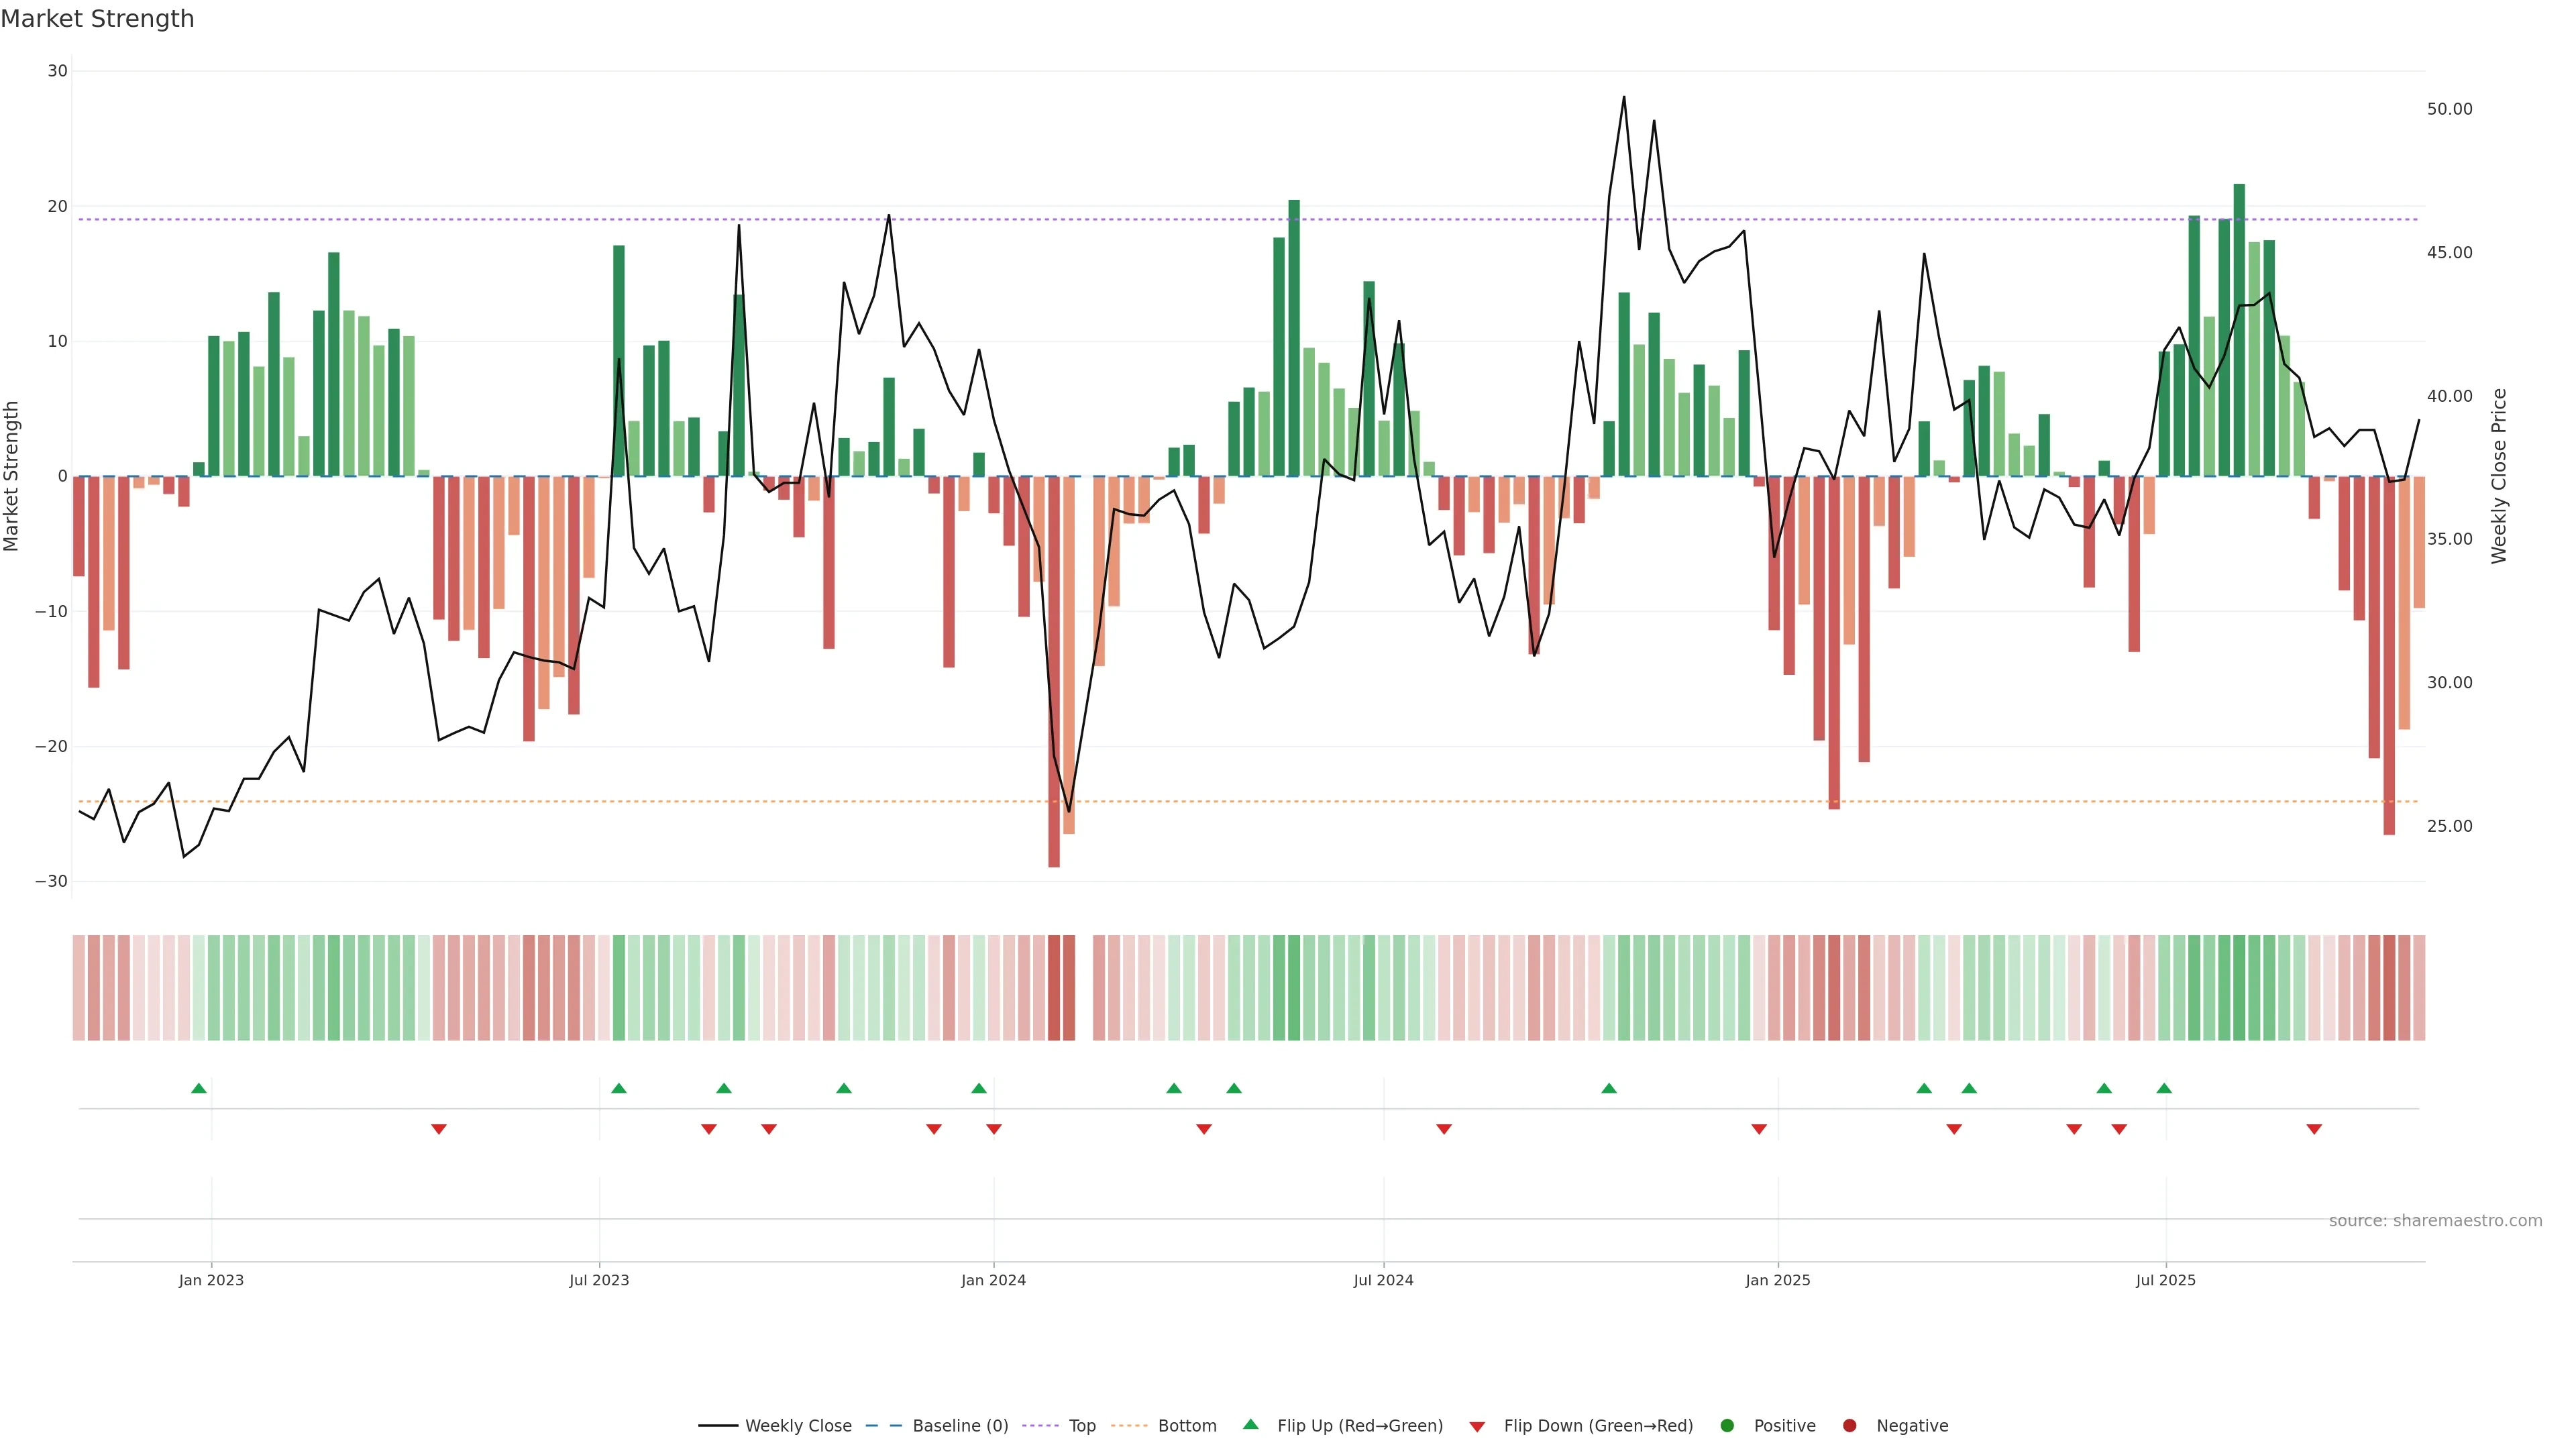Click the red Negative circle legend icon
Screen dimensions: 2576x1449
pyautogui.click(x=1849, y=1425)
